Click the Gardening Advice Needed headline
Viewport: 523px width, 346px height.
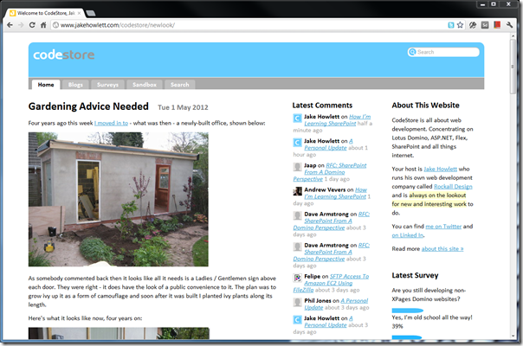click(88, 106)
